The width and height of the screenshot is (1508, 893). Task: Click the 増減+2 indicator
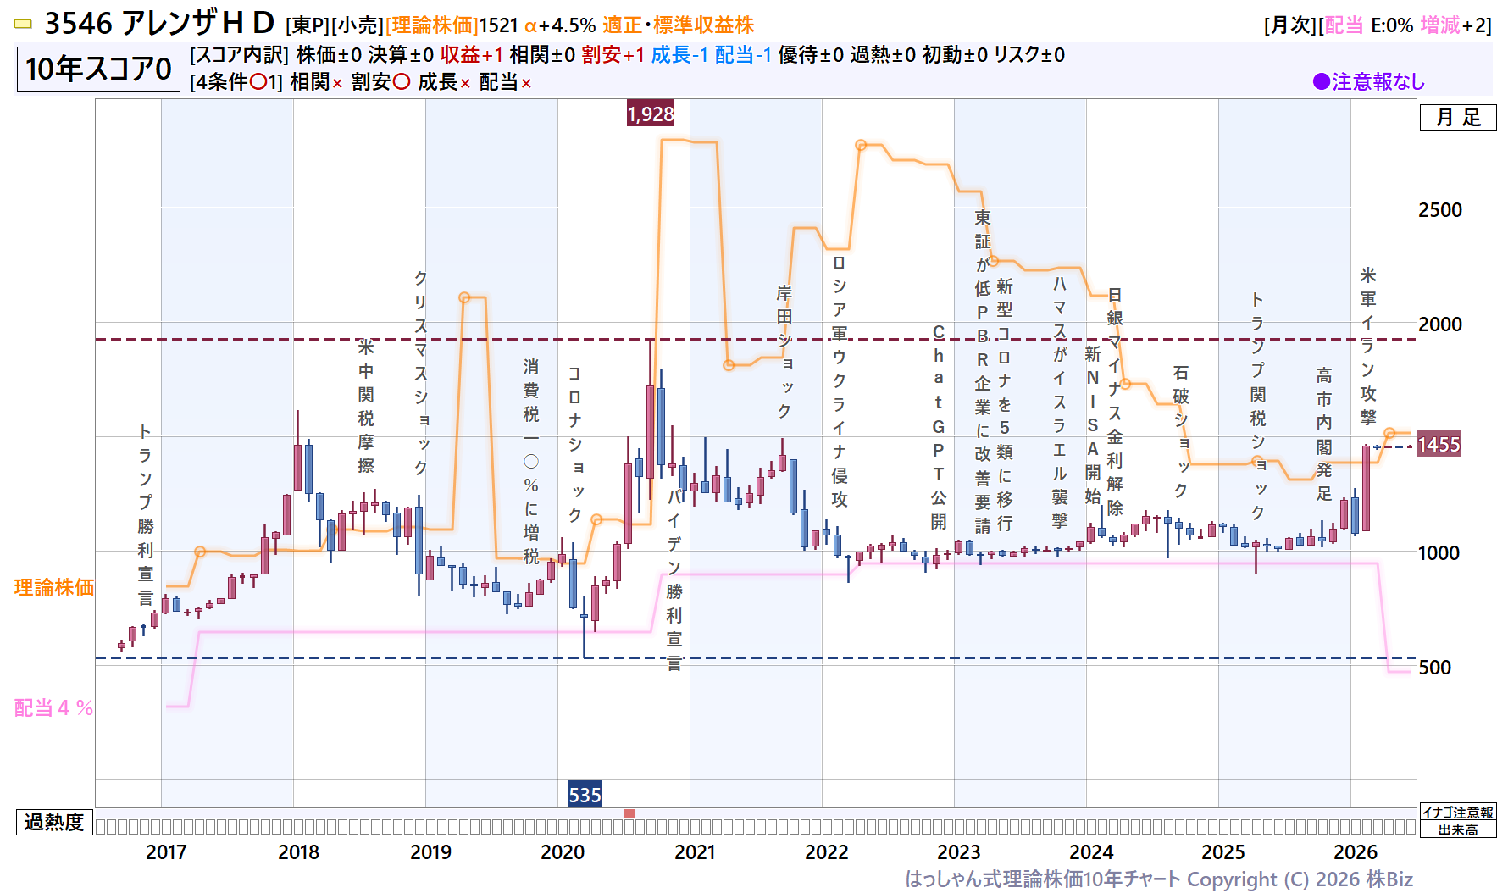[1453, 25]
